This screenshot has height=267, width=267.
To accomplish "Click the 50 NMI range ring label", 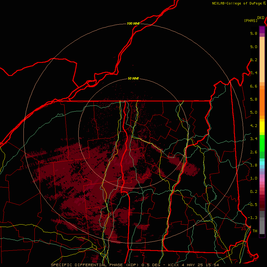I will click(133, 79).
